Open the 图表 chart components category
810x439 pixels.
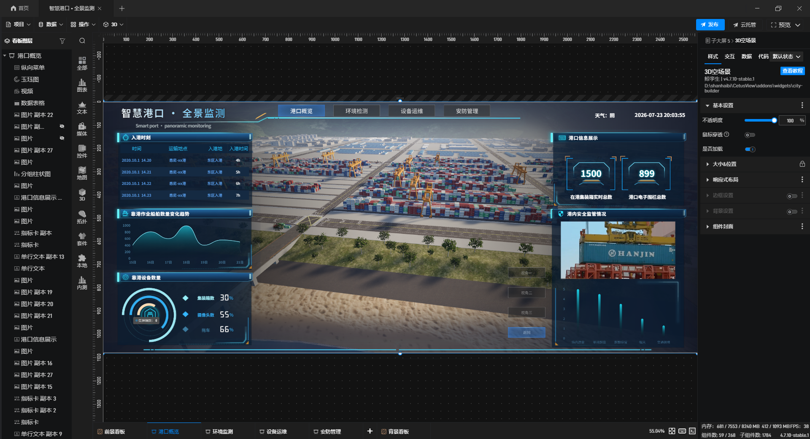tap(82, 85)
